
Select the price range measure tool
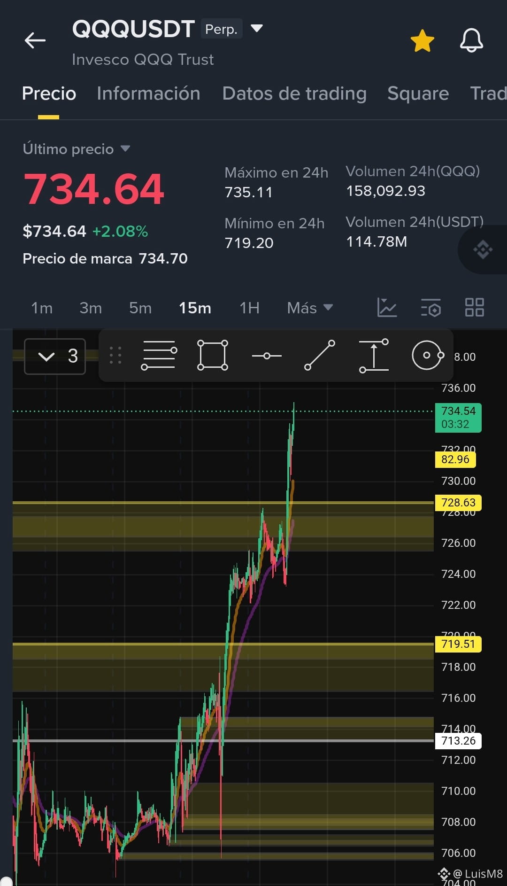tap(374, 356)
